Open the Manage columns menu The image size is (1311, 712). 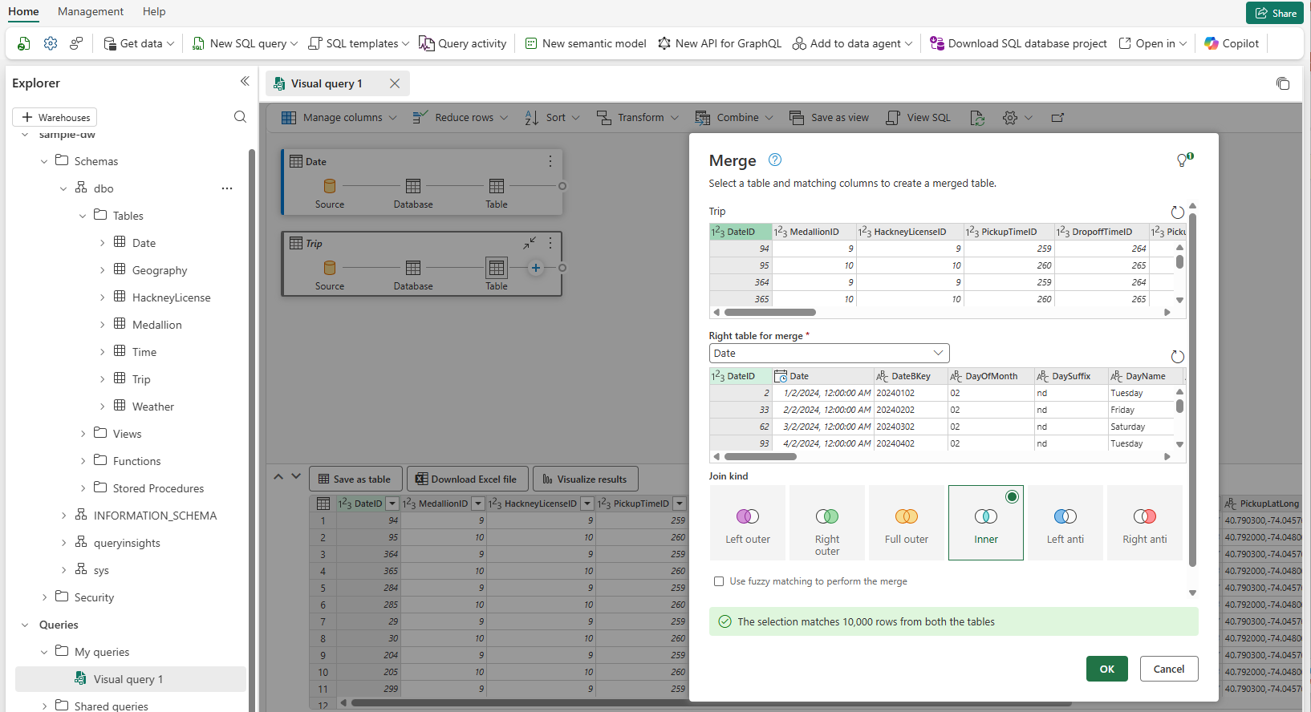pos(339,117)
